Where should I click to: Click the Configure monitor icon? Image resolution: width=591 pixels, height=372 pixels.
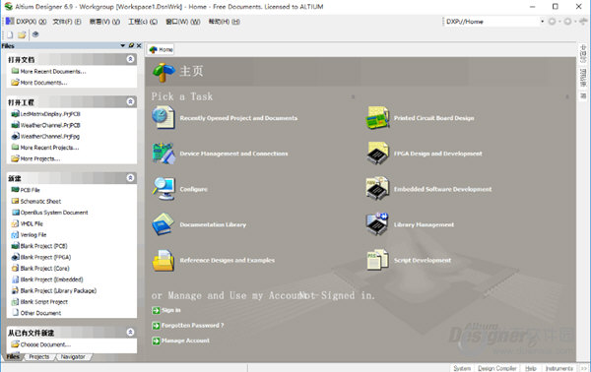(164, 189)
